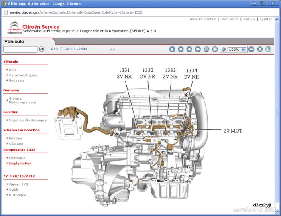The width and height of the screenshot is (281, 216).
Task: Open the Principe schema link
Action: pyautogui.click(x=15, y=138)
